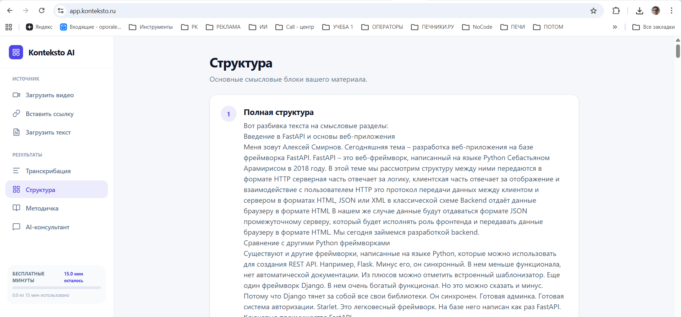
Task: Click the browser forward arrow
Action: click(26, 11)
